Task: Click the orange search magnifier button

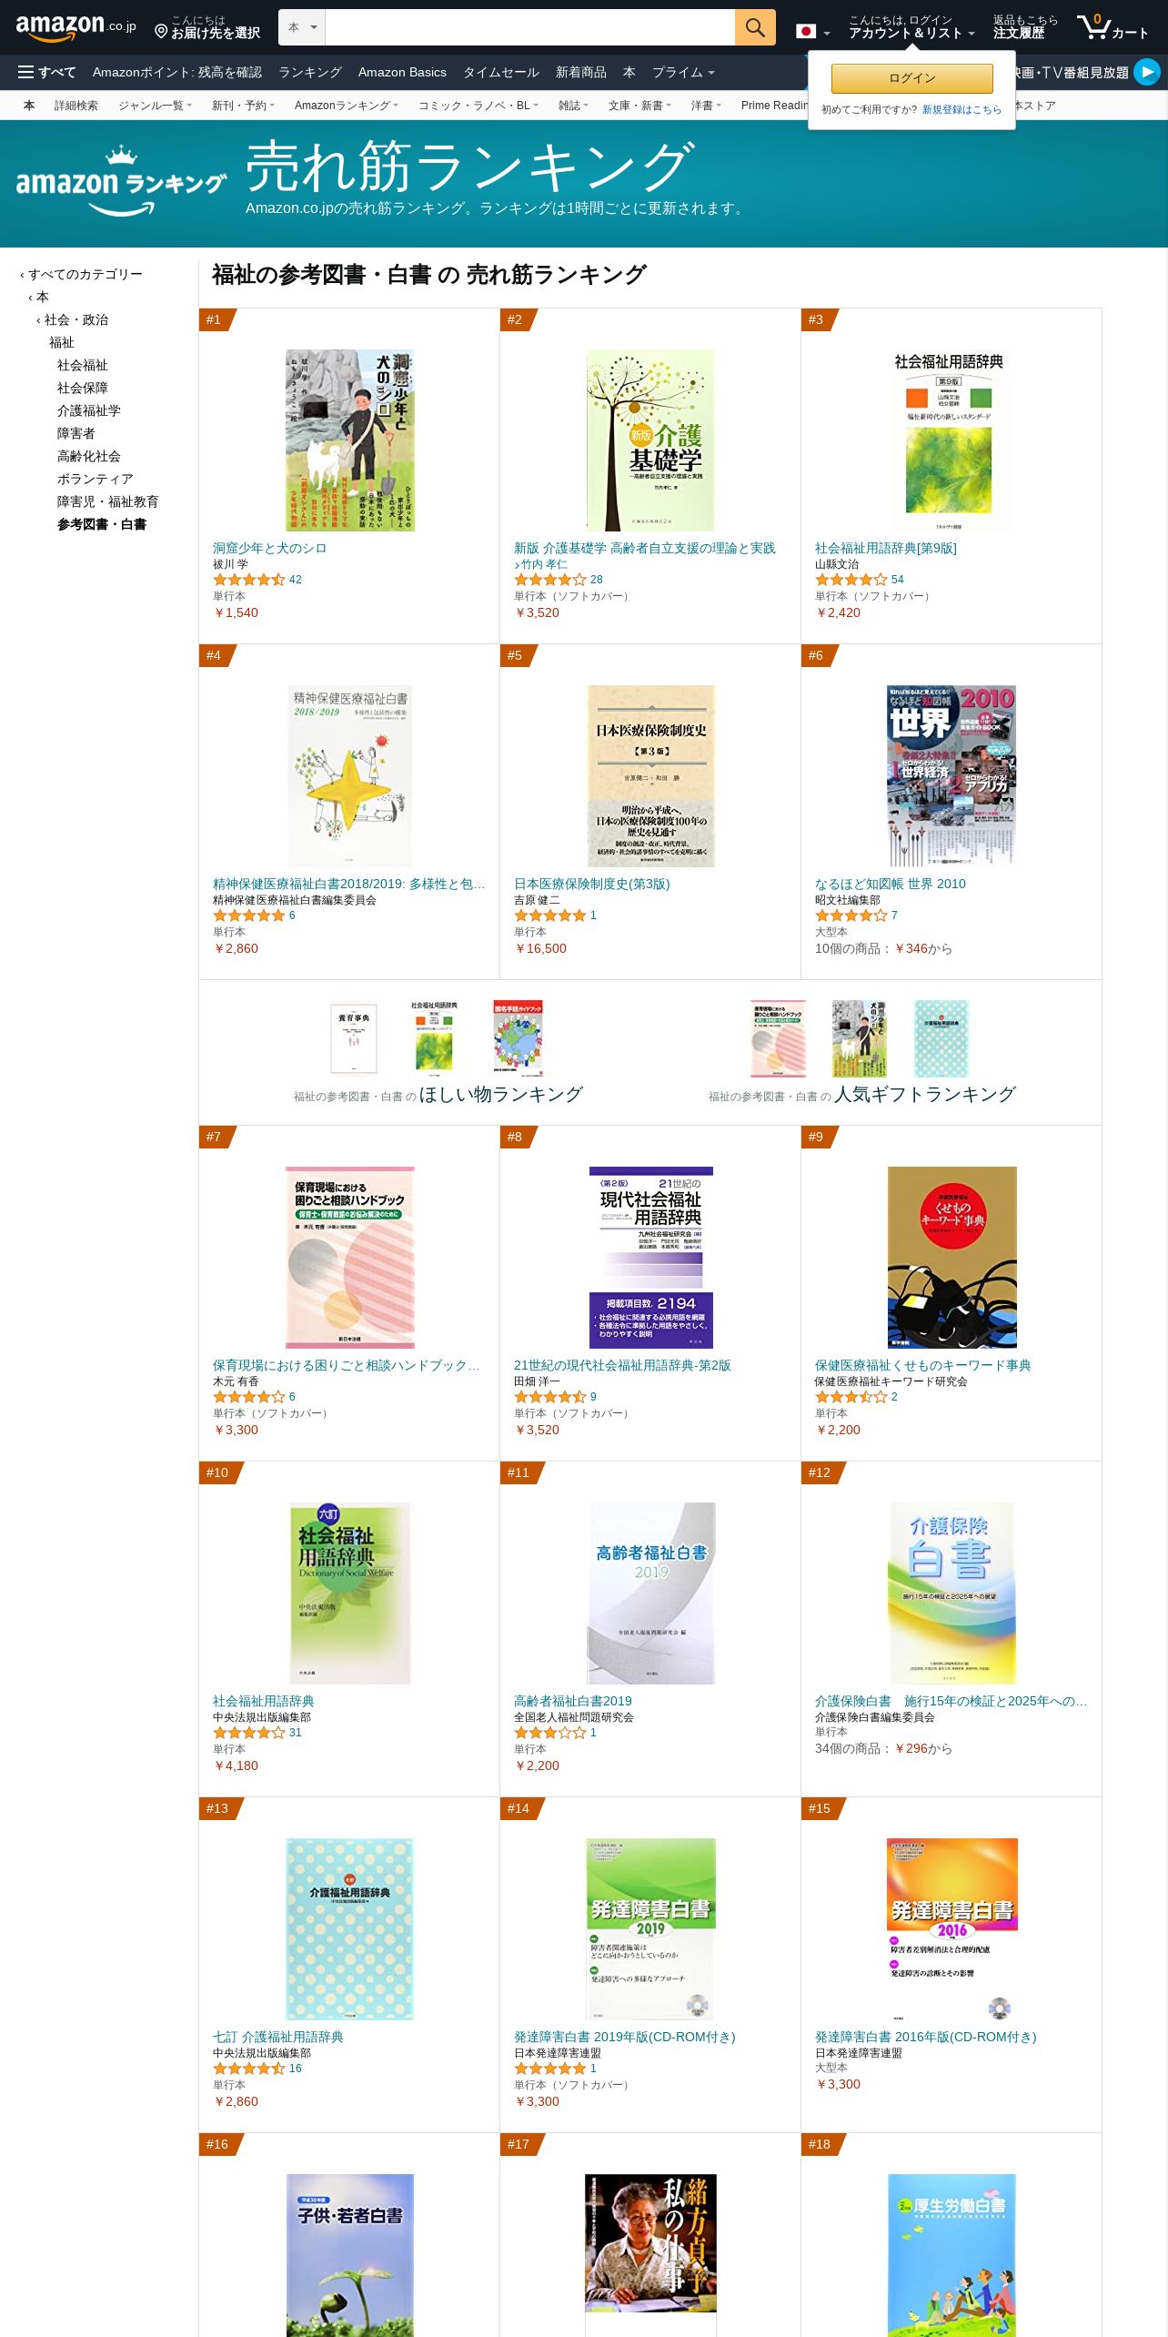Action: [755, 27]
